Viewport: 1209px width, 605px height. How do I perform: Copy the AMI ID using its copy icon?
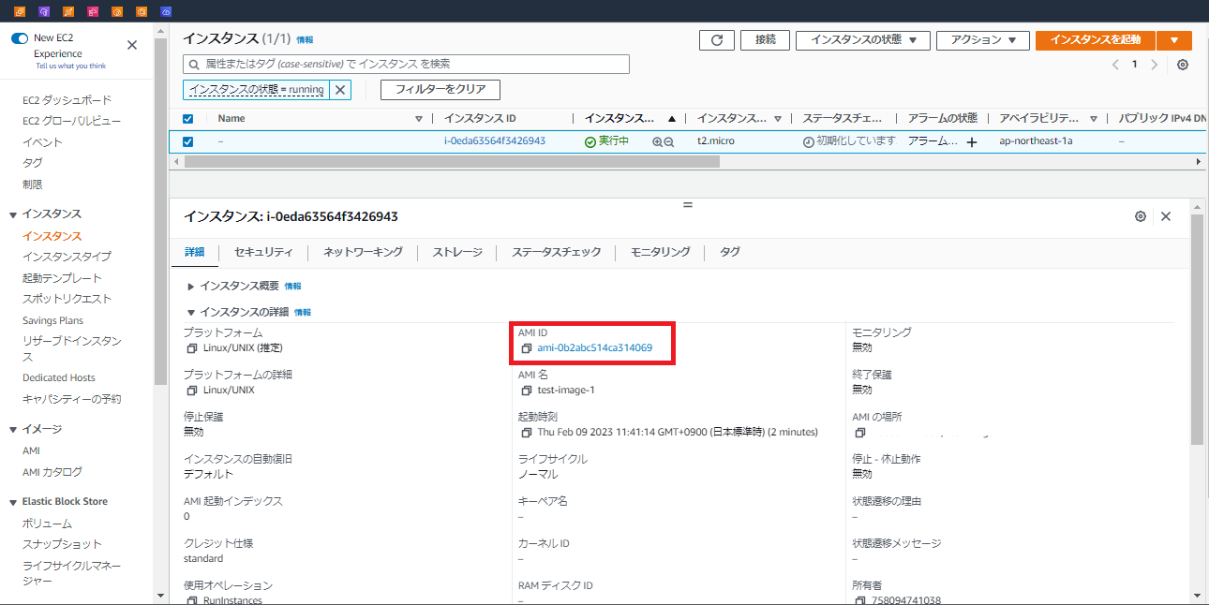526,349
